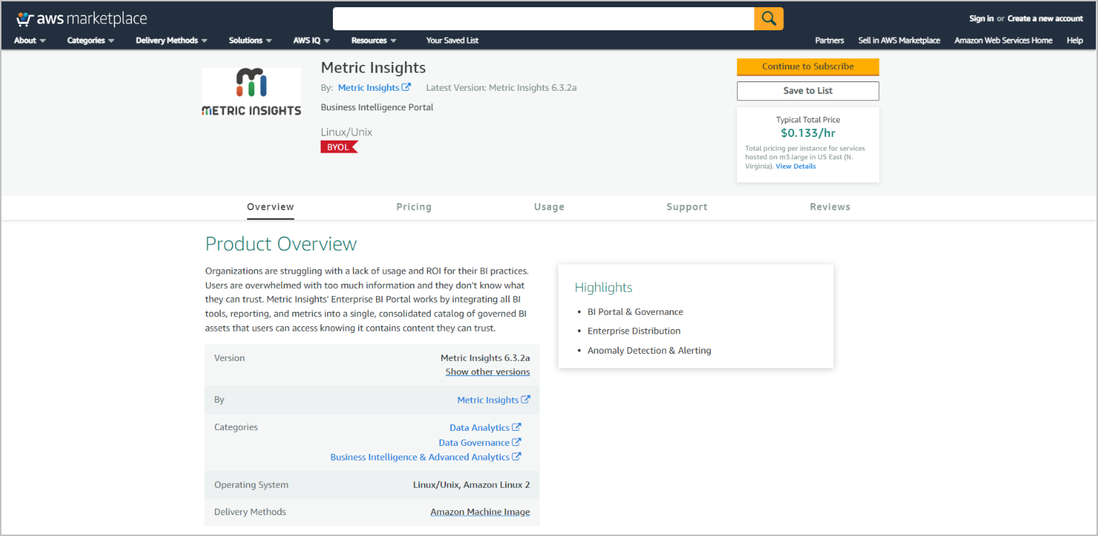
Task: Click the red BYOL badge
Action: pyautogui.click(x=339, y=147)
